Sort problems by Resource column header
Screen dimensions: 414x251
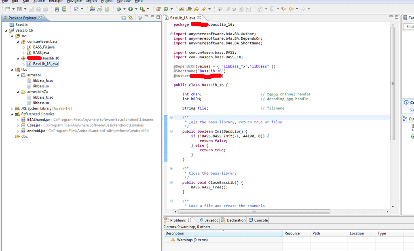[x=296, y=233]
